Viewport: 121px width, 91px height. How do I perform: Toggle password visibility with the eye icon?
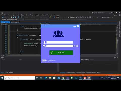77,46
